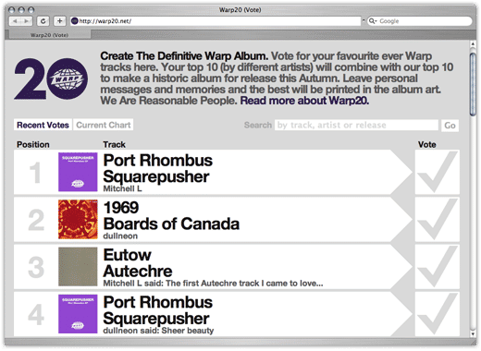Click the Search label beside the field
This screenshot has width=481, height=351.
[x=258, y=125]
